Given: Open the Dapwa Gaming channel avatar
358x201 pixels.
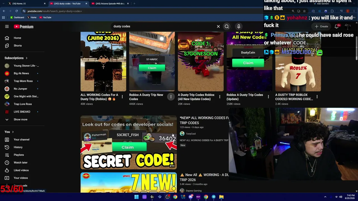Looking at the screenshot, I should [182, 191].
